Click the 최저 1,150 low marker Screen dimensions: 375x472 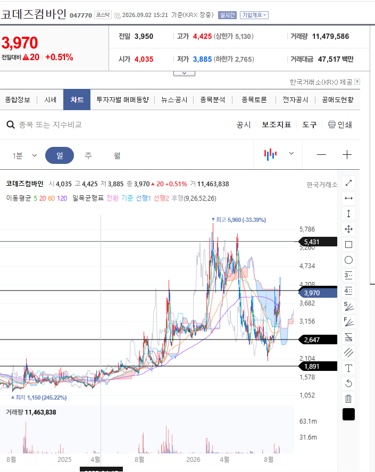point(39,398)
